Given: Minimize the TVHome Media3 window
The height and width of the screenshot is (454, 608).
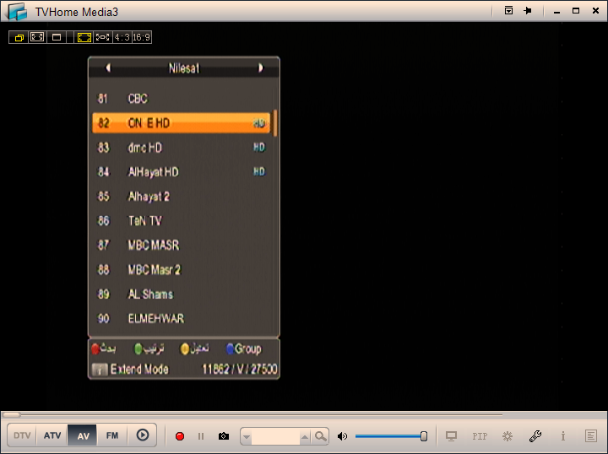Looking at the screenshot, I should [x=556, y=11].
